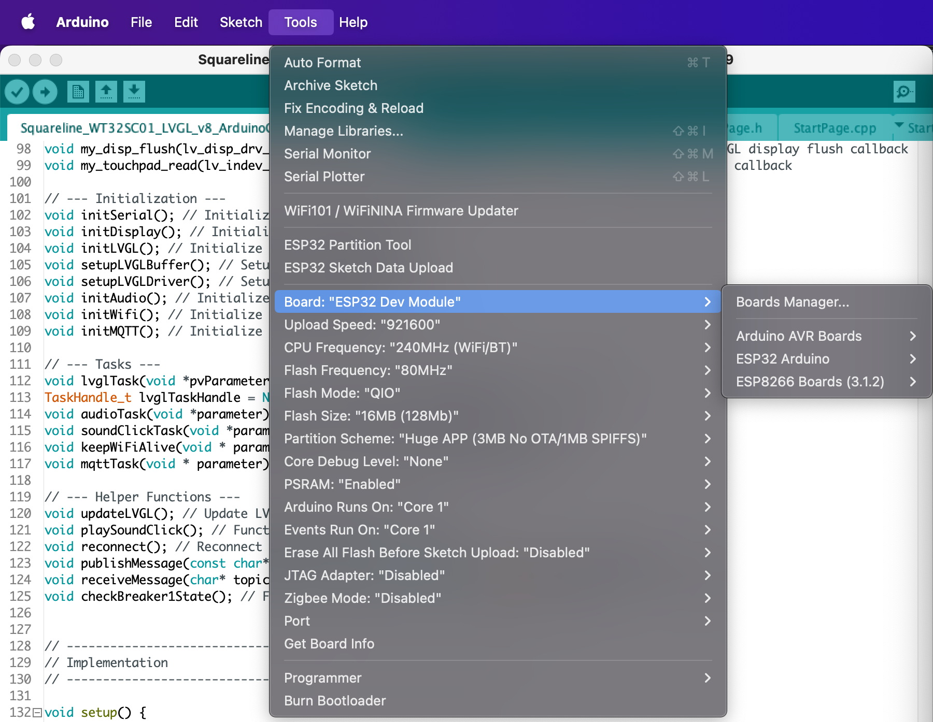
Task: Collapse the setup() code fold marker
Action: (37, 713)
